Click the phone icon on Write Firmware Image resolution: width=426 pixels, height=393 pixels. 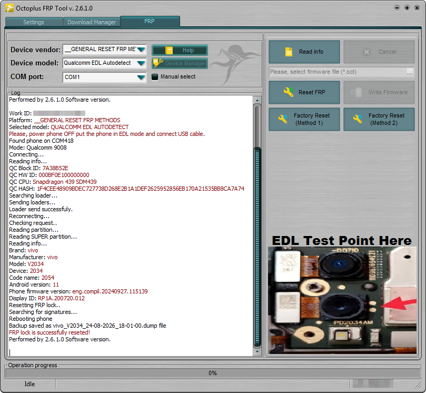click(x=356, y=92)
